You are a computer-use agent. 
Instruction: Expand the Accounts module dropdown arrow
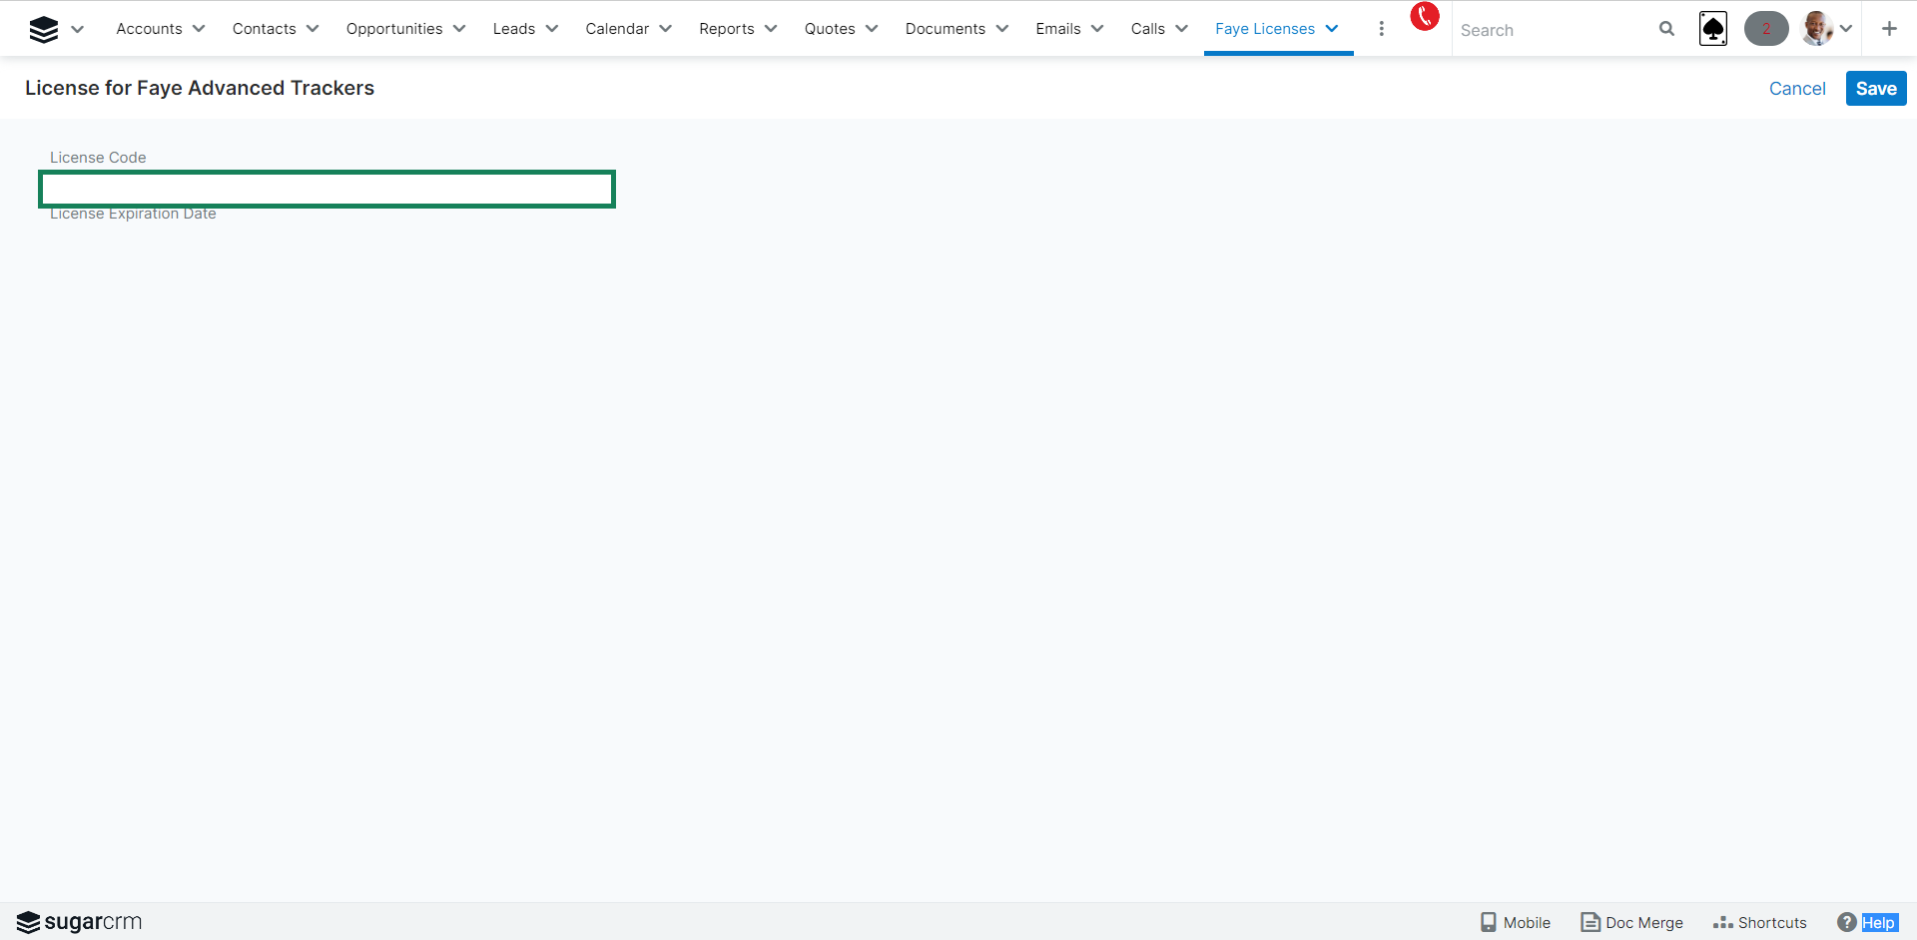199,29
